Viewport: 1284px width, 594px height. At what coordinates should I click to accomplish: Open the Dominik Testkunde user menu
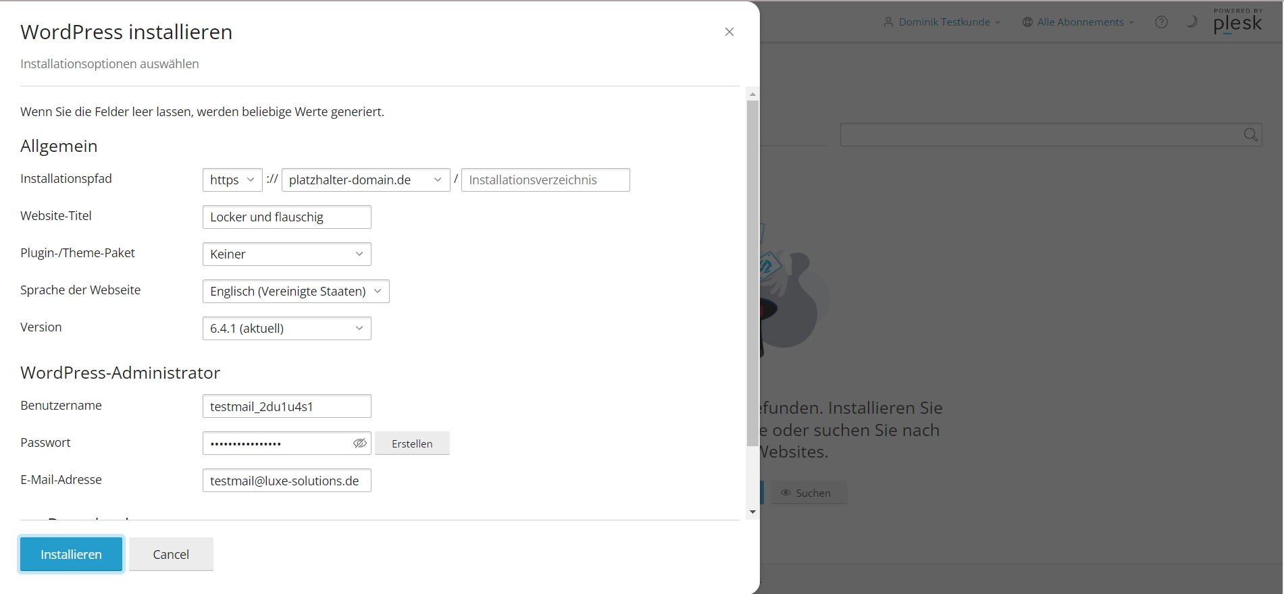tap(942, 22)
